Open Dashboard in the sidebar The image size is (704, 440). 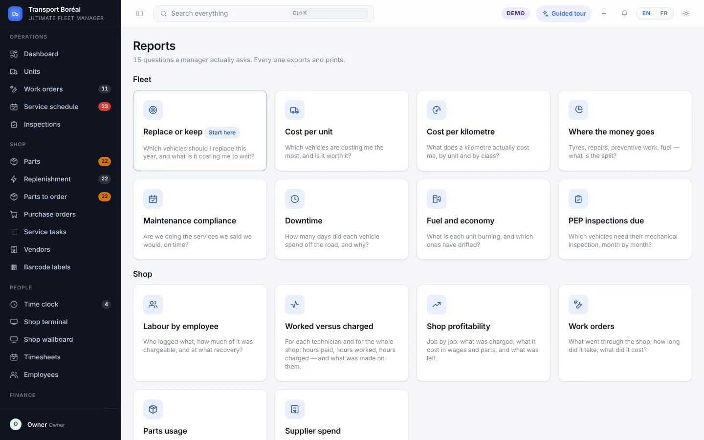(61, 54)
